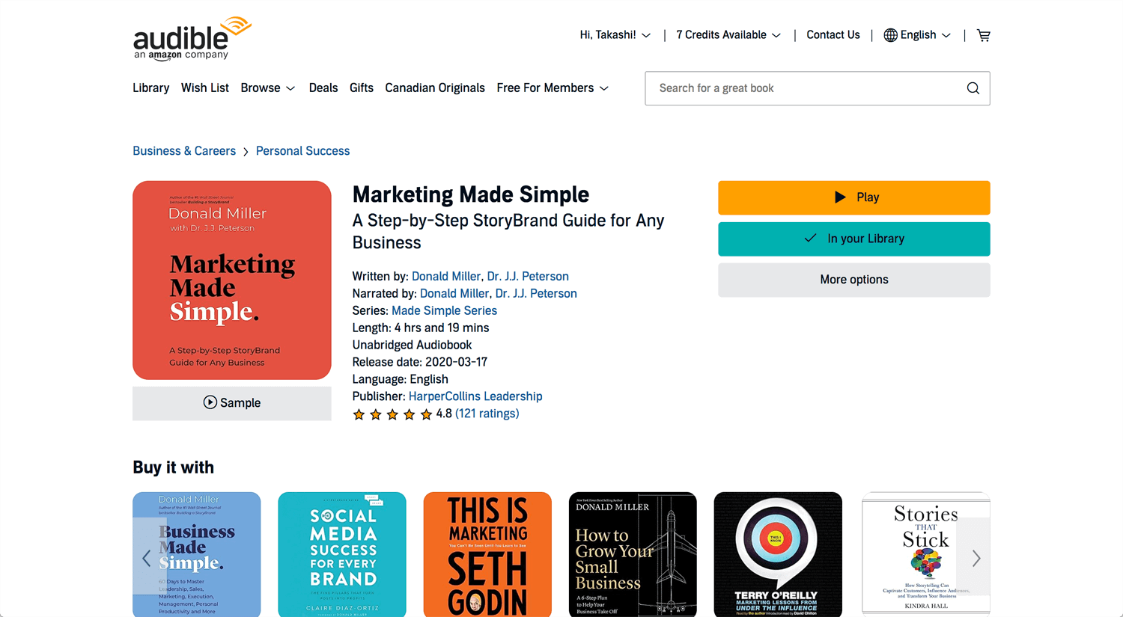Open Personal Success breadcrumb
This screenshot has width=1123, height=617.
tap(302, 151)
